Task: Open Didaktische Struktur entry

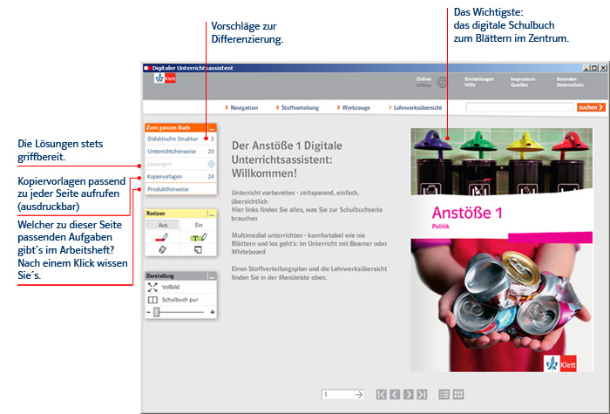Action: (180, 139)
